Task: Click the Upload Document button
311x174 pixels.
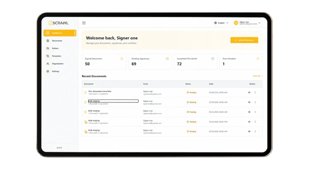Action: (x=244, y=40)
